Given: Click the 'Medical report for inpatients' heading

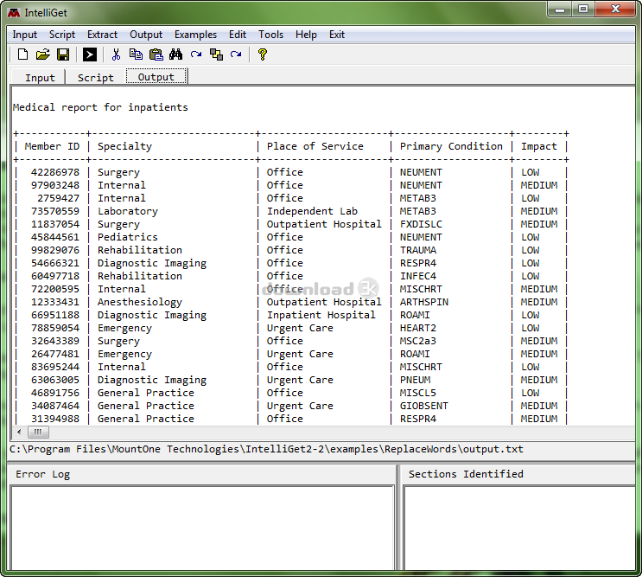Looking at the screenshot, I should [x=100, y=107].
